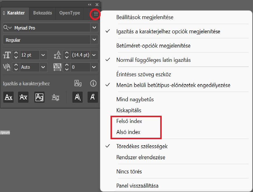Open the font family dropdown for Myriad Pro
Screen dimensions: 253x192
94,27
